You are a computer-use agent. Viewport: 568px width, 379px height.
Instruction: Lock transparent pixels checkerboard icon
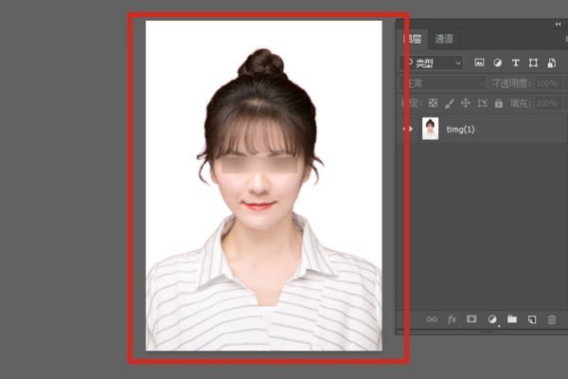[x=433, y=103]
